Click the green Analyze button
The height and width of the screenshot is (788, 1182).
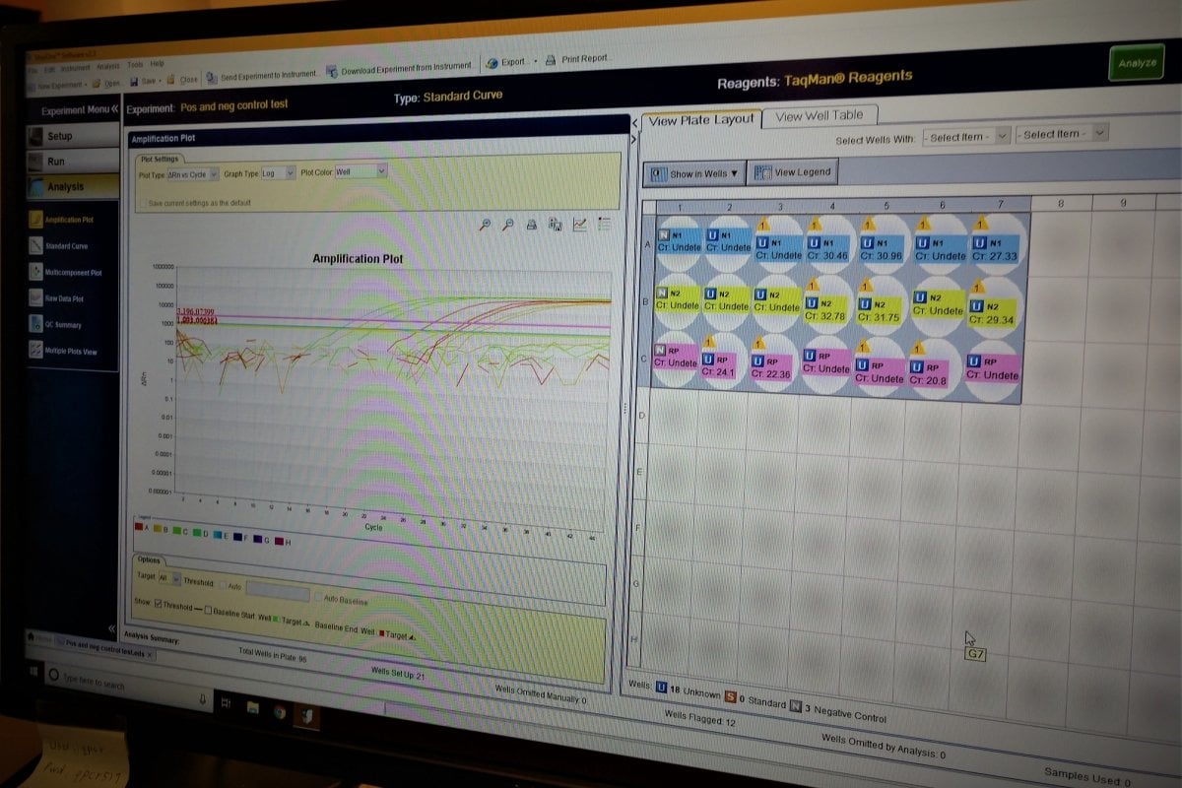pyautogui.click(x=1137, y=63)
